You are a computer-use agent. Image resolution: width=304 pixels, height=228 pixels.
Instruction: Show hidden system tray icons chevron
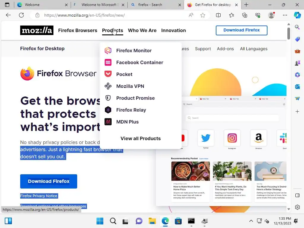point(251,221)
